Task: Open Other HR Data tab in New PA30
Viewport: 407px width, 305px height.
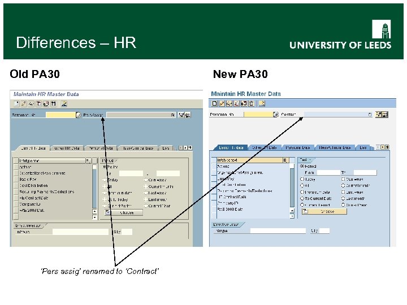Action: [x=264, y=147]
